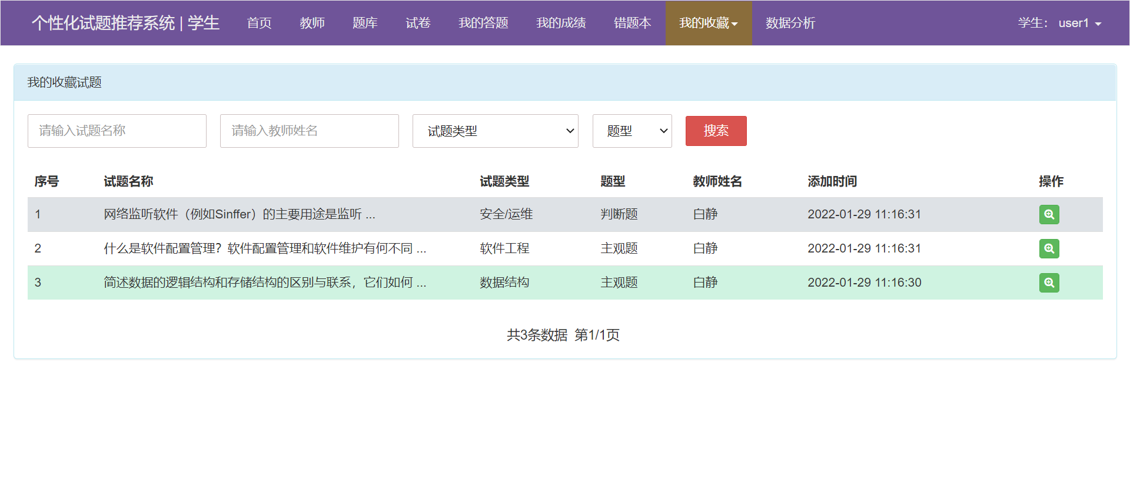Image resolution: width=1130 pixels, height=485 pixels.
Task: Click the 个性化试题推荐系统 brand link
Action: click(x=126, y=23)
